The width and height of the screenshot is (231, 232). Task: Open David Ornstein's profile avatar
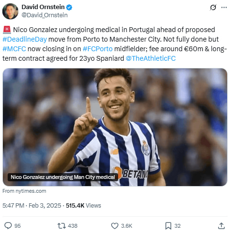(x=11, y=11)
